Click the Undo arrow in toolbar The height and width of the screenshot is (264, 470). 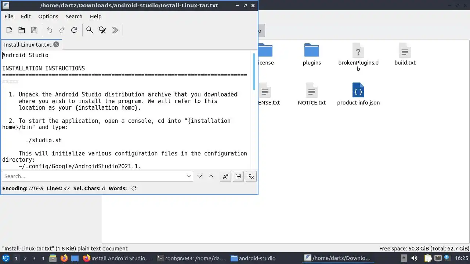tap(50, 30)
